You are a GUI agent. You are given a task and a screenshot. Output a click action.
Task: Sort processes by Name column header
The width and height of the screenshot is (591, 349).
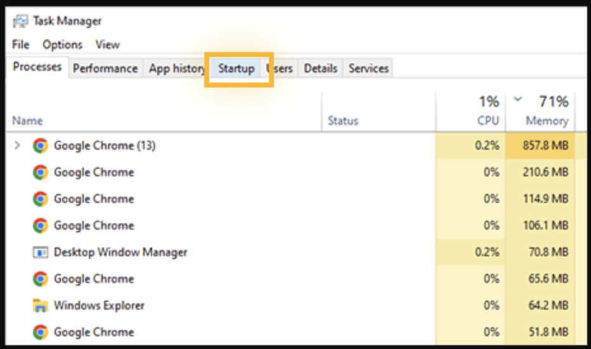164,112
